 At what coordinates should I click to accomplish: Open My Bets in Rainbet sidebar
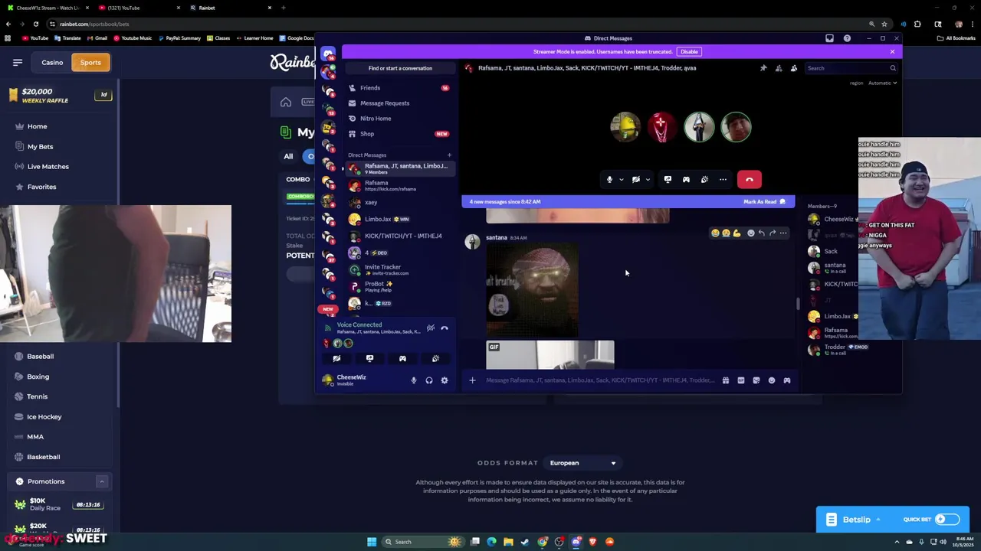[40, 146]
